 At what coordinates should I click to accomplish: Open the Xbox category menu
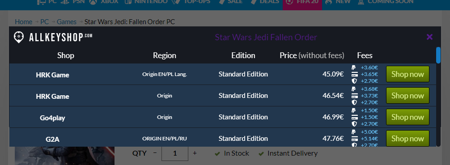tap(104, 2)
